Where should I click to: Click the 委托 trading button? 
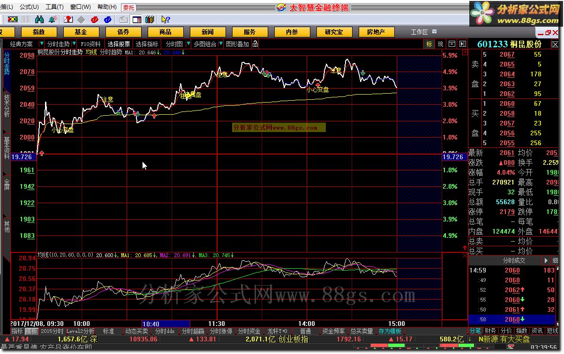(128, 7)
